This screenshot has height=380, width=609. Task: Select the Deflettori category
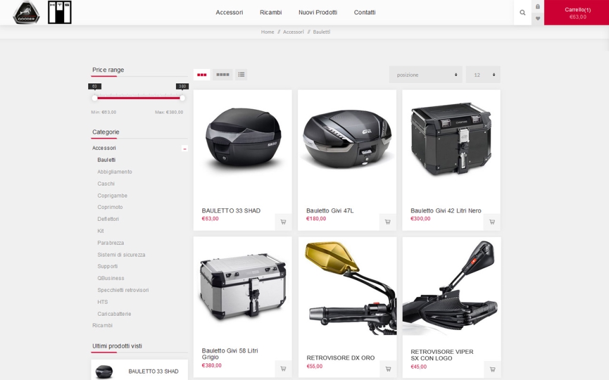[108, 219]
